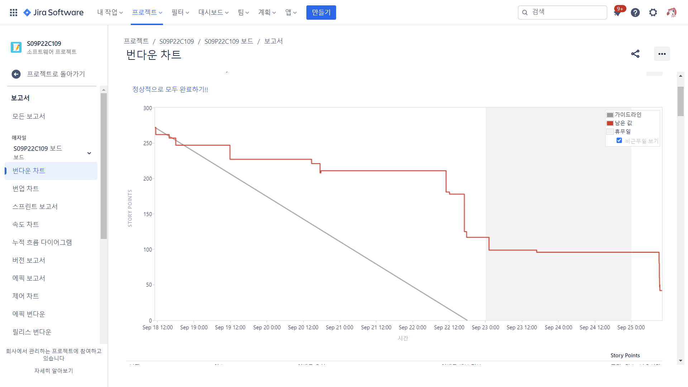688x387 pixels.
Task: Open the 버전 보고서 report
Action: [x=29, y=261]
